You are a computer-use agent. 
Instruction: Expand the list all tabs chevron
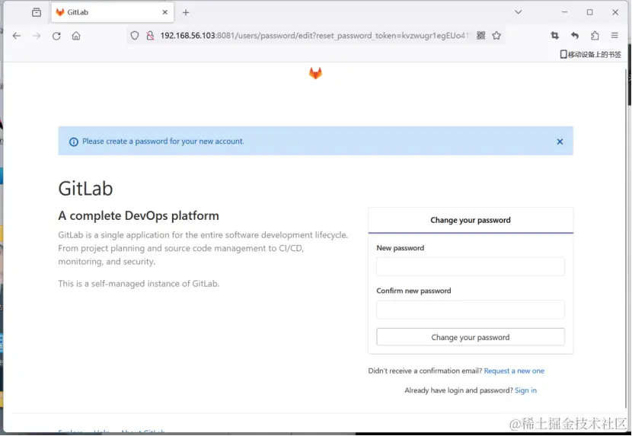click(x=519, y=12)
